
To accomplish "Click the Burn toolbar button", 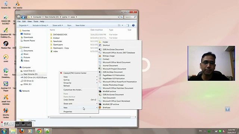I will 69,25.
